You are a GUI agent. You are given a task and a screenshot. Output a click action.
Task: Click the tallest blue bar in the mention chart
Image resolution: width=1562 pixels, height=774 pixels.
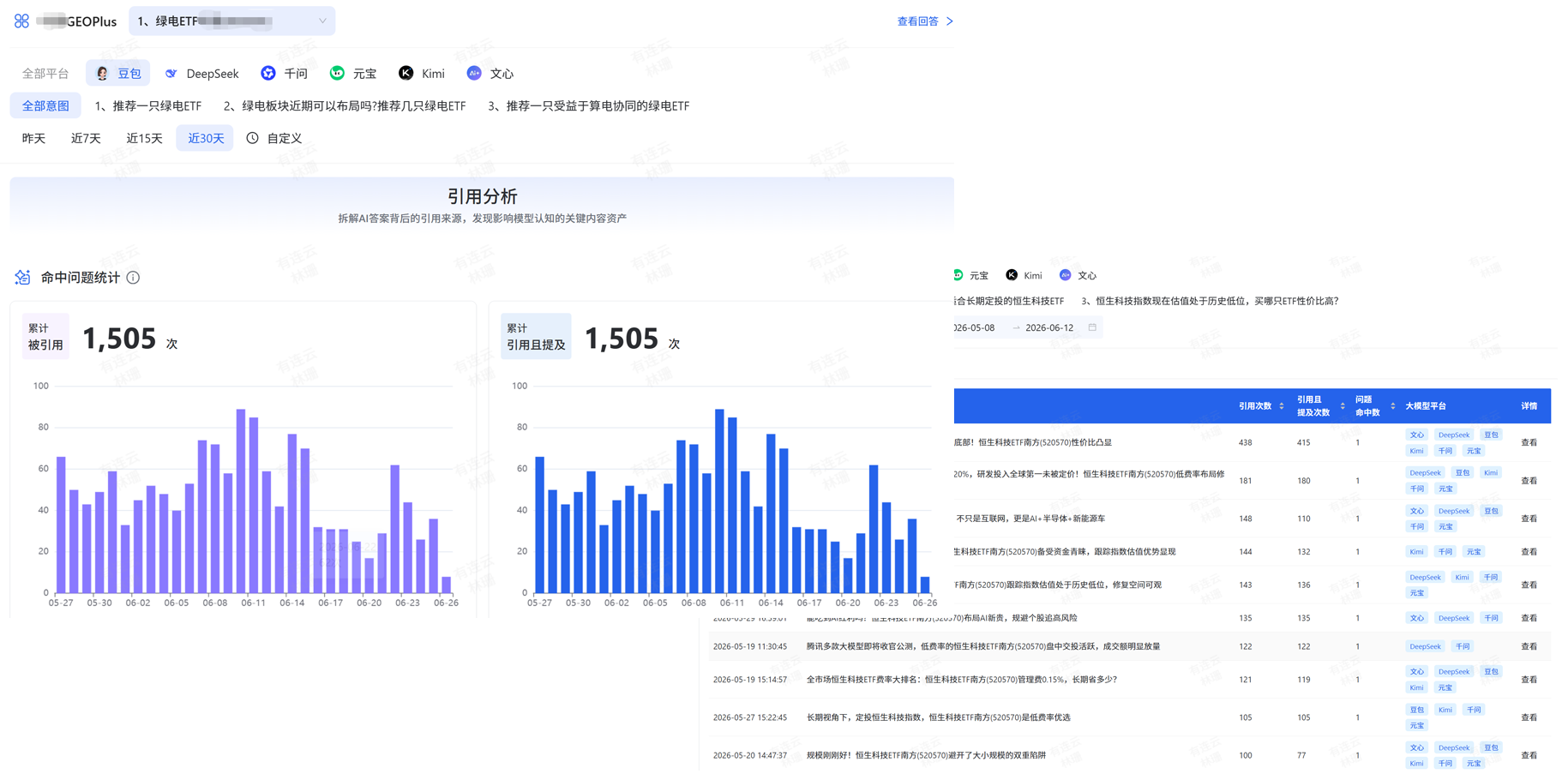pos(719,501)
